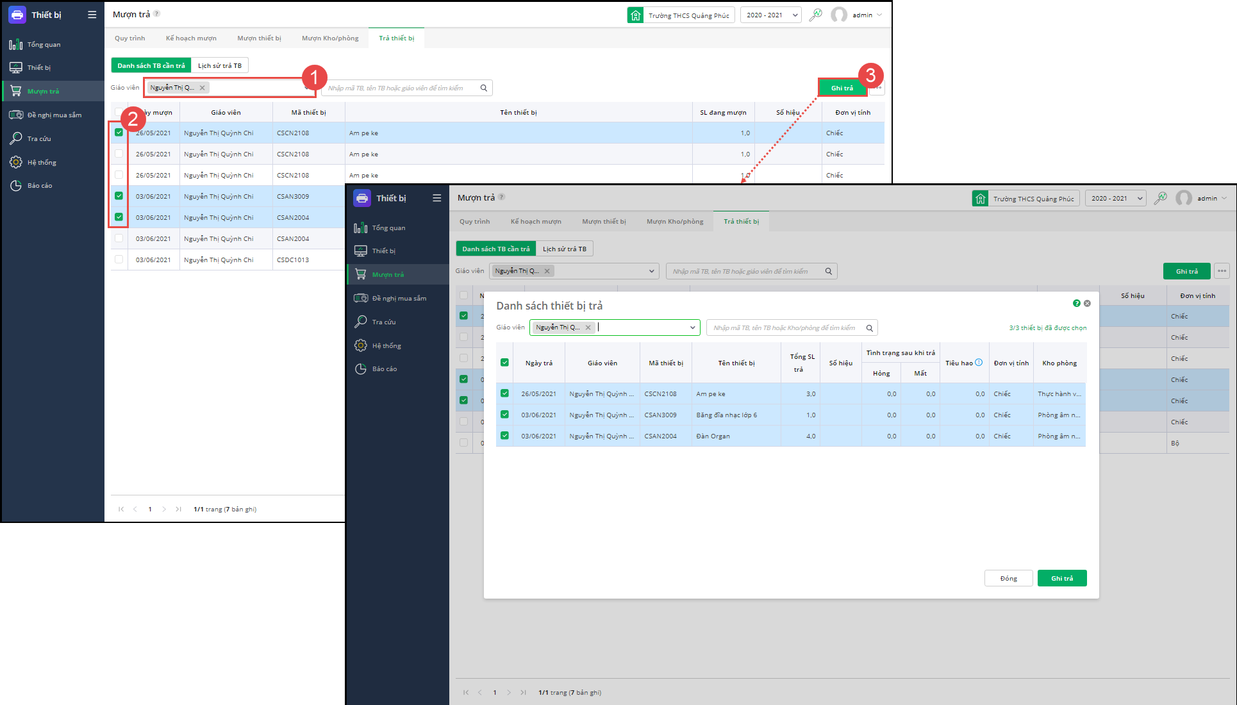
Task: Open Hệ thống gear icon in the top-left sidebar
Action: click(x=16, y=162)
